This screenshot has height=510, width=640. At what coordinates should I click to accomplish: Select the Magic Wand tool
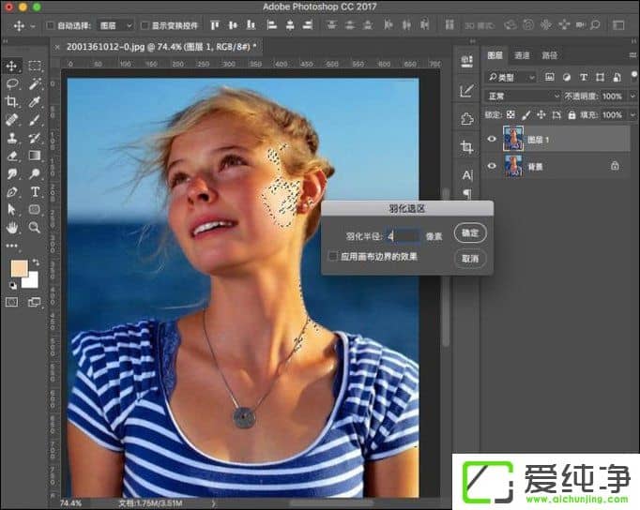click(35, 83)
